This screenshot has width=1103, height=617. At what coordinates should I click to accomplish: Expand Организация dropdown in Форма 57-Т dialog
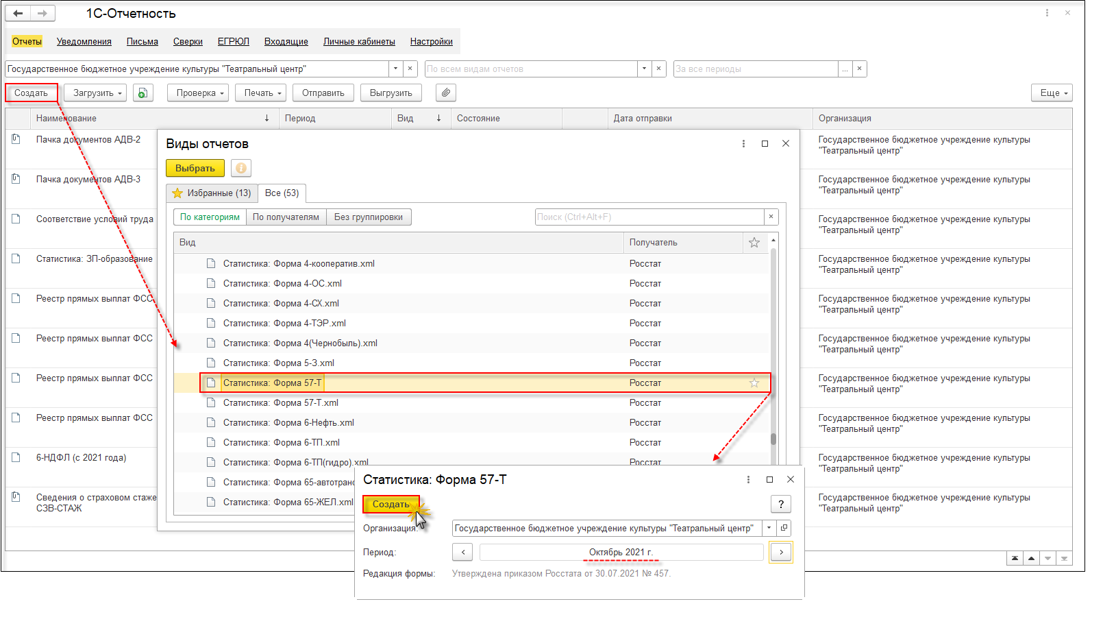(x=769, y=528)
